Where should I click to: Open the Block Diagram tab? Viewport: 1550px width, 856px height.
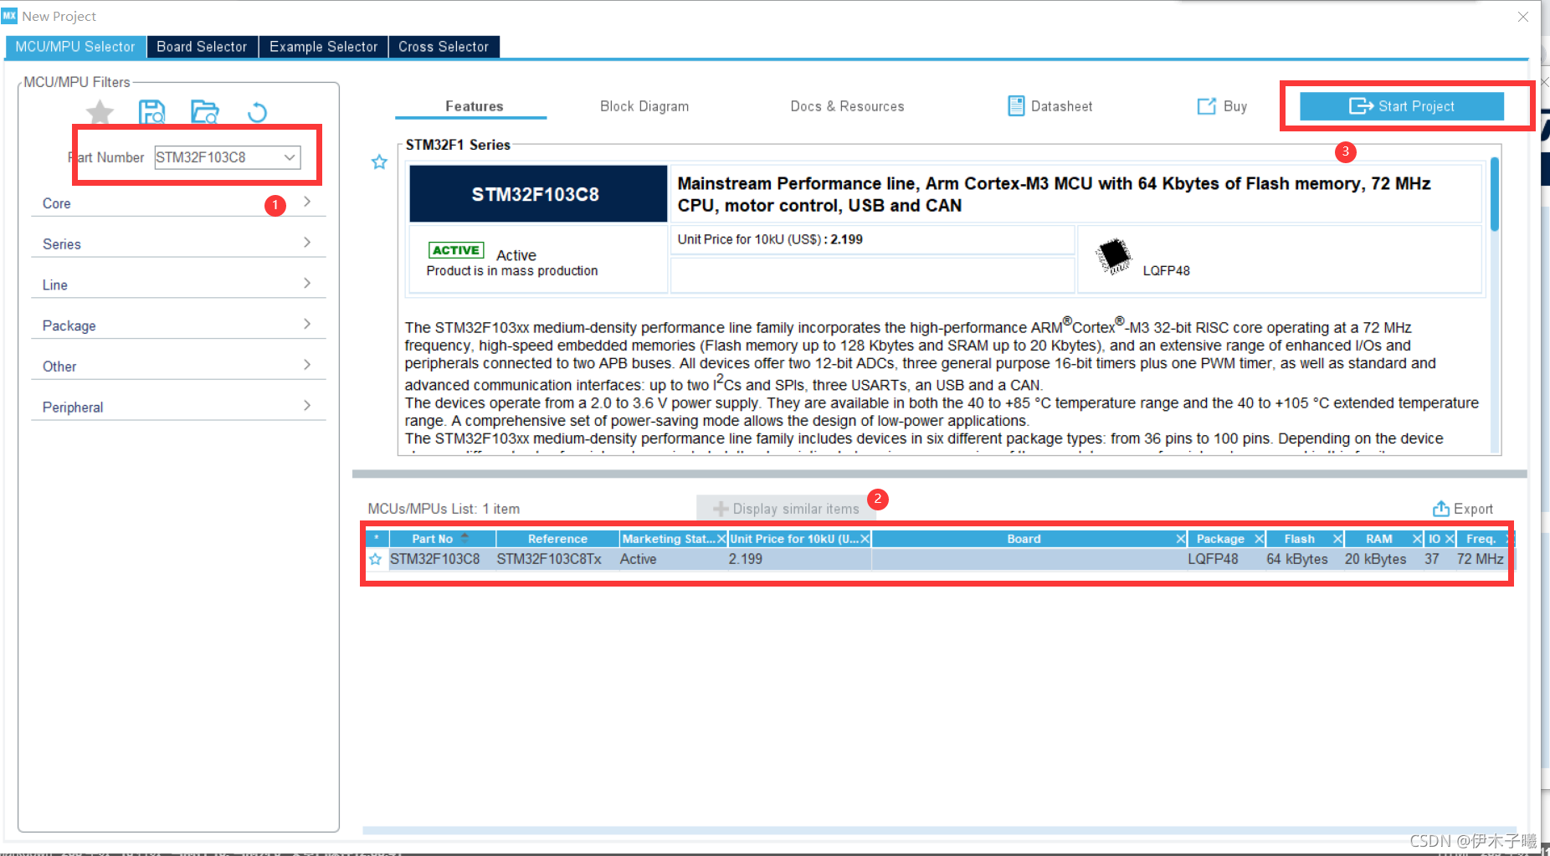pos(644,106)
